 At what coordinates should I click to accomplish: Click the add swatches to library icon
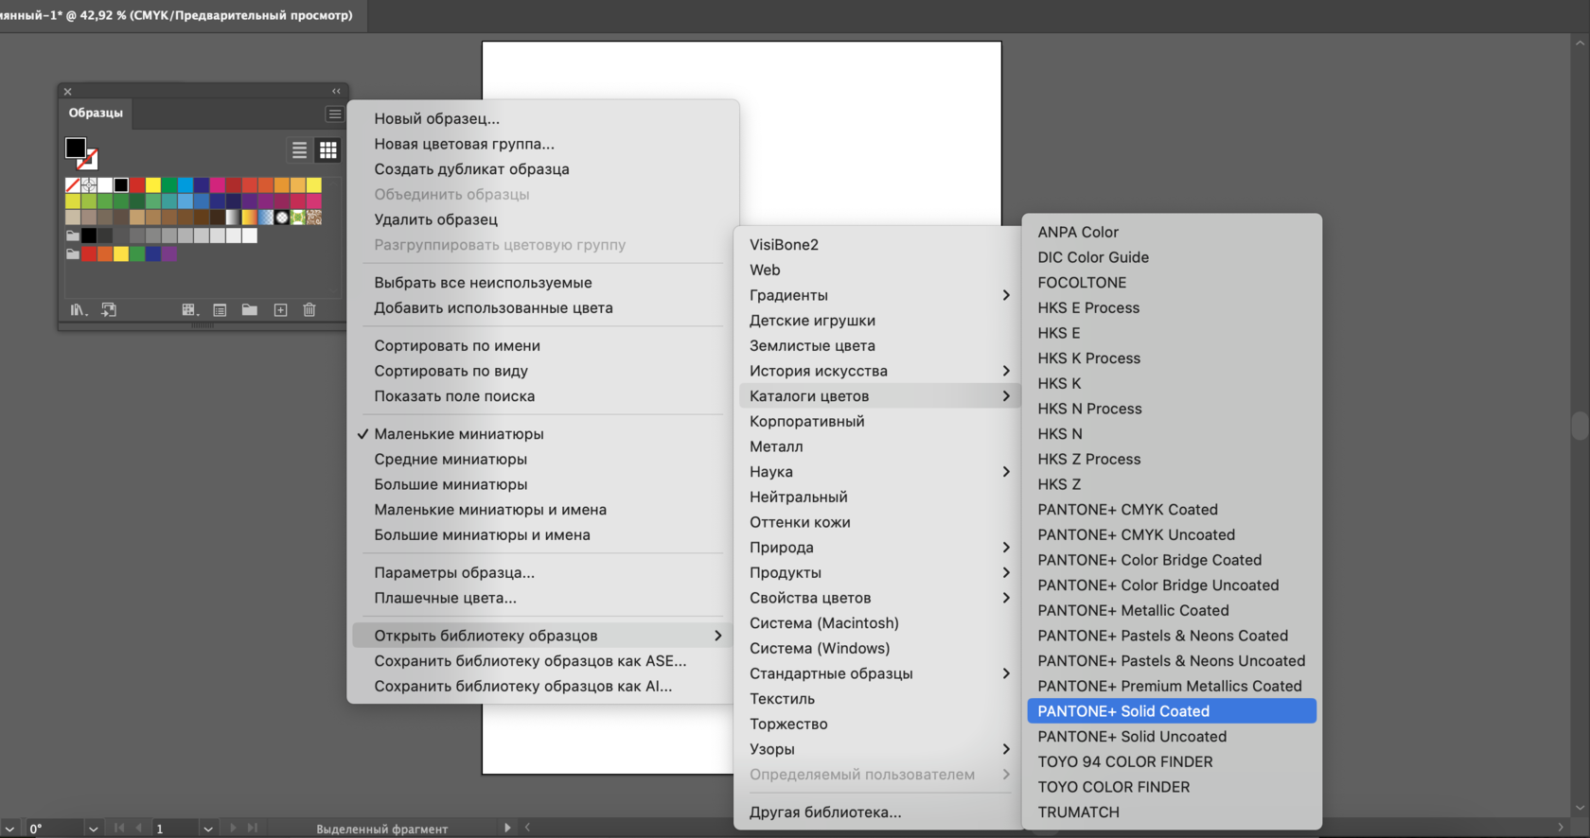[x=109, y=310]
